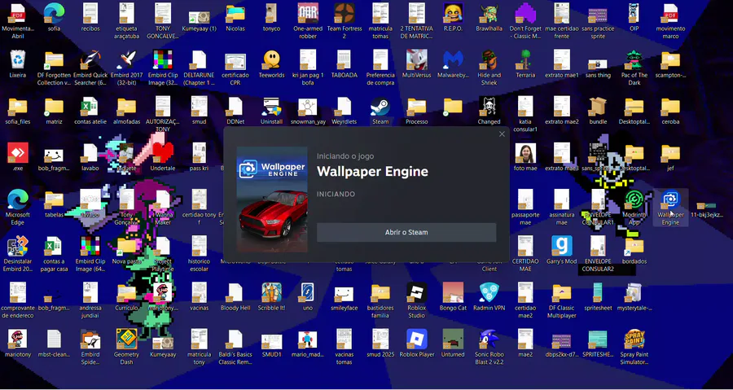Select the MultiVersus desktop icon
Viewport: 733px width, 390px height.
pos(416,64)
